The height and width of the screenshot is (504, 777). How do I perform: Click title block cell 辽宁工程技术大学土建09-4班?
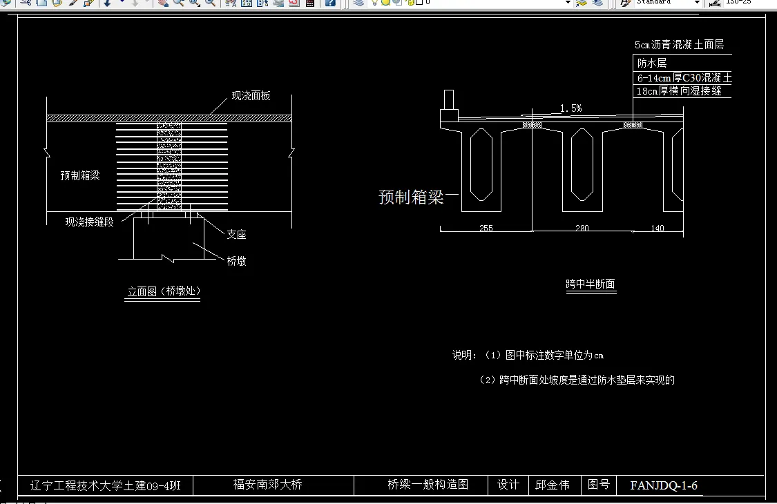105,485
